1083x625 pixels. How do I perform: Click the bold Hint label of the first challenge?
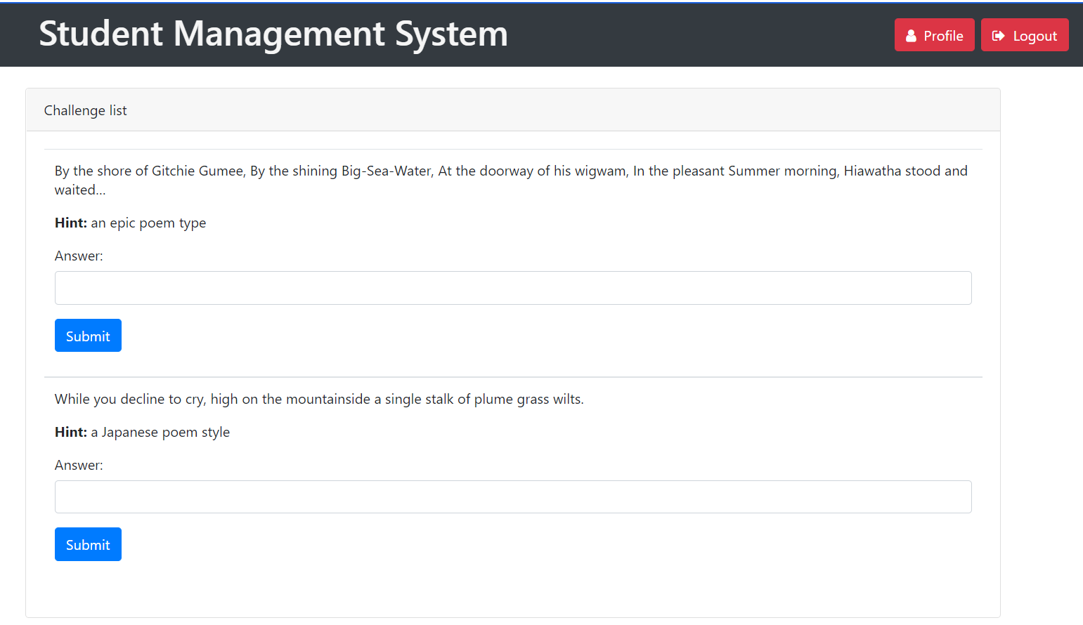[x=70, y=223]
